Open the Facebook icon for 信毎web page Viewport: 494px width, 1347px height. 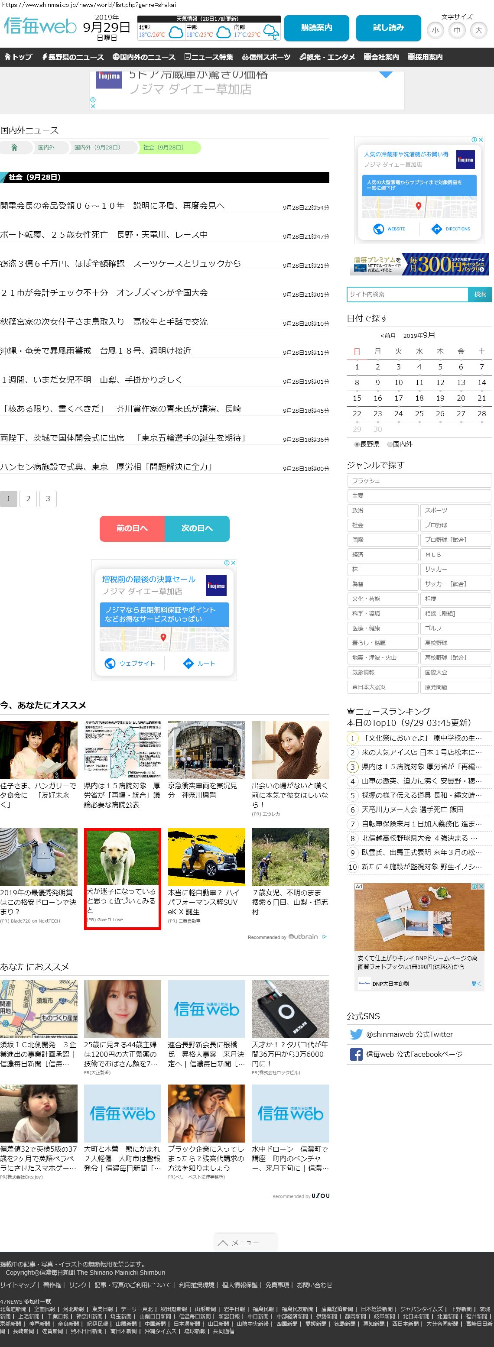pos(356,1054)
